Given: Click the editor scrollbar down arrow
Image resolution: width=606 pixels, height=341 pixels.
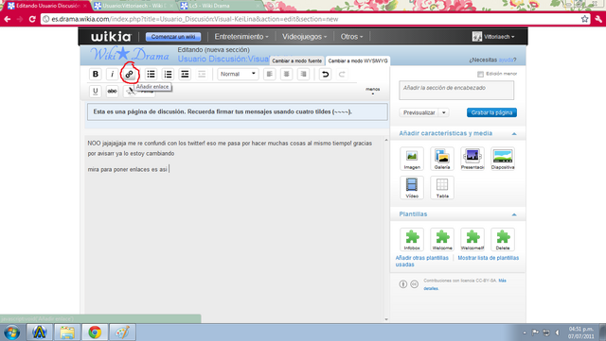Looking at the screenshot, I should pyautogui.click(x=386, y=319).
